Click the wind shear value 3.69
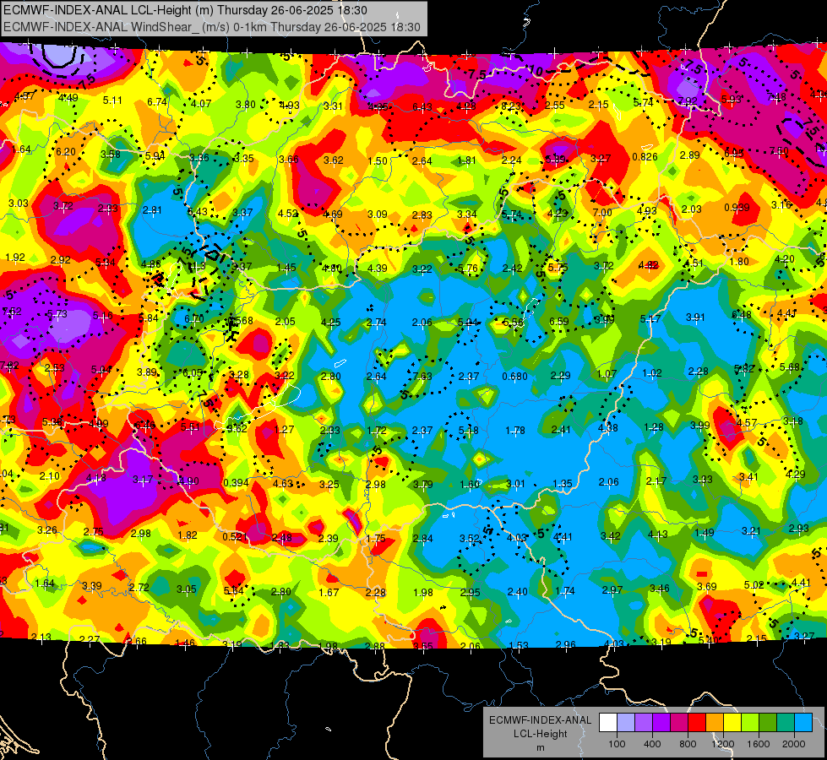 (x=707, y=587)
